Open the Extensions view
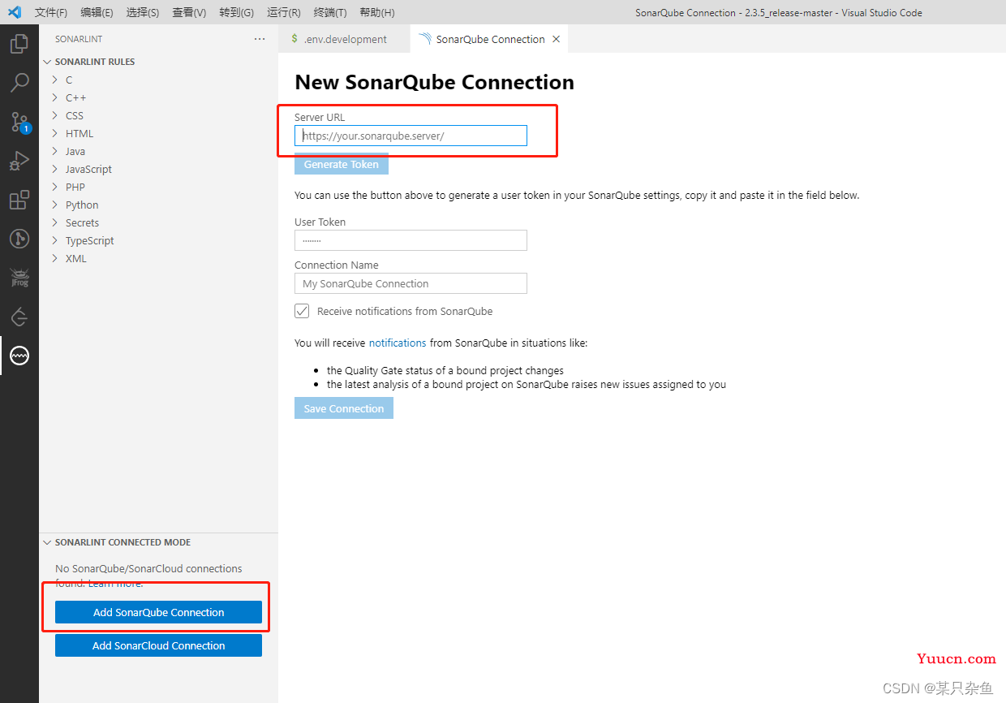The width and height of the screenshot is (1006, 703). pos(19,200)
